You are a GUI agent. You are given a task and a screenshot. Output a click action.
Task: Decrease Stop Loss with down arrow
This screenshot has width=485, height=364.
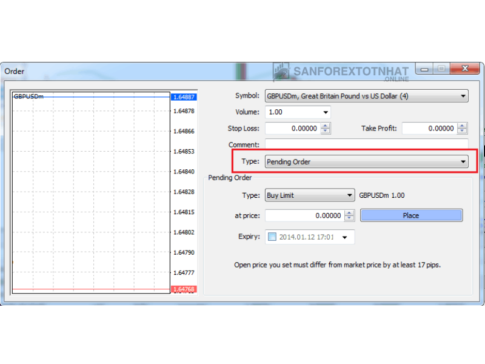pyautogui.click(x=326, y=131)
